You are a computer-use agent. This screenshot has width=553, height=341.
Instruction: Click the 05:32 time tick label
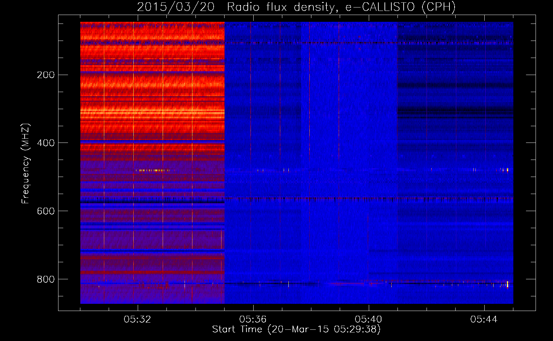[137, 320]
